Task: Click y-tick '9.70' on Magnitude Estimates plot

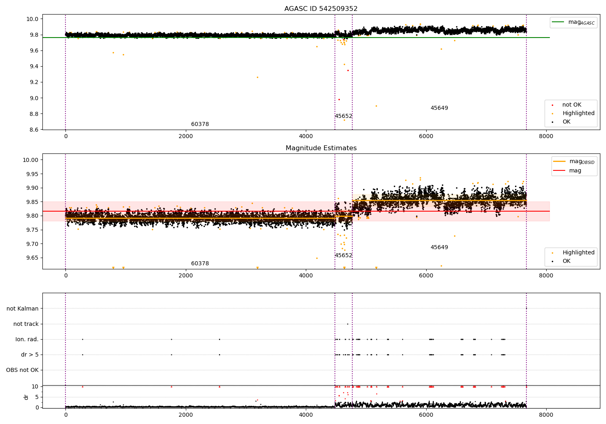Action: point(32,244)
